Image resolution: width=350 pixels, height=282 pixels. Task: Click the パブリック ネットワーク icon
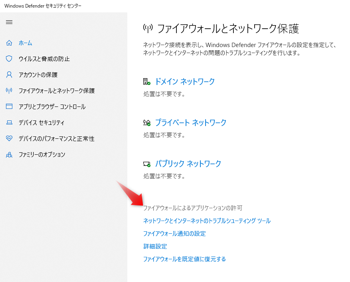point(147,164)
